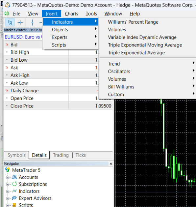Screen dimensions: 196x207
Task: Click the Scripts scroll icon in Navigator
Action: (x=14, y=205)
